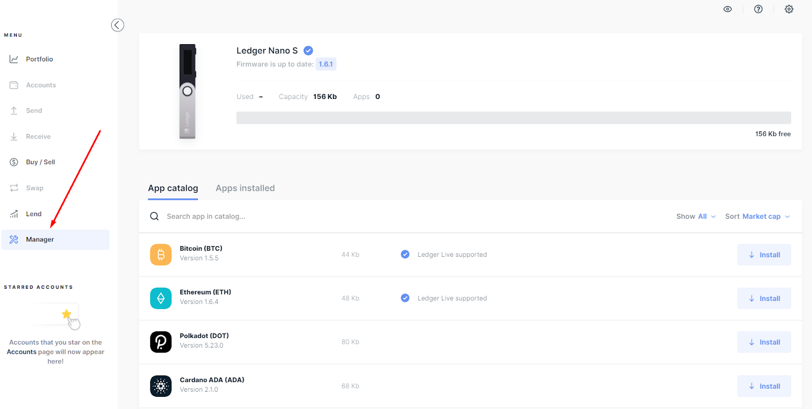The height and width of the screenshot is (409, 812).
Task: Click the Send arrow icon
Action: (14, 111)
